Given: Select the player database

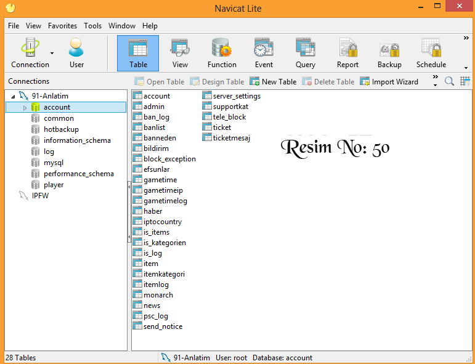Looking at the screenshot, I should pos(54,185).
